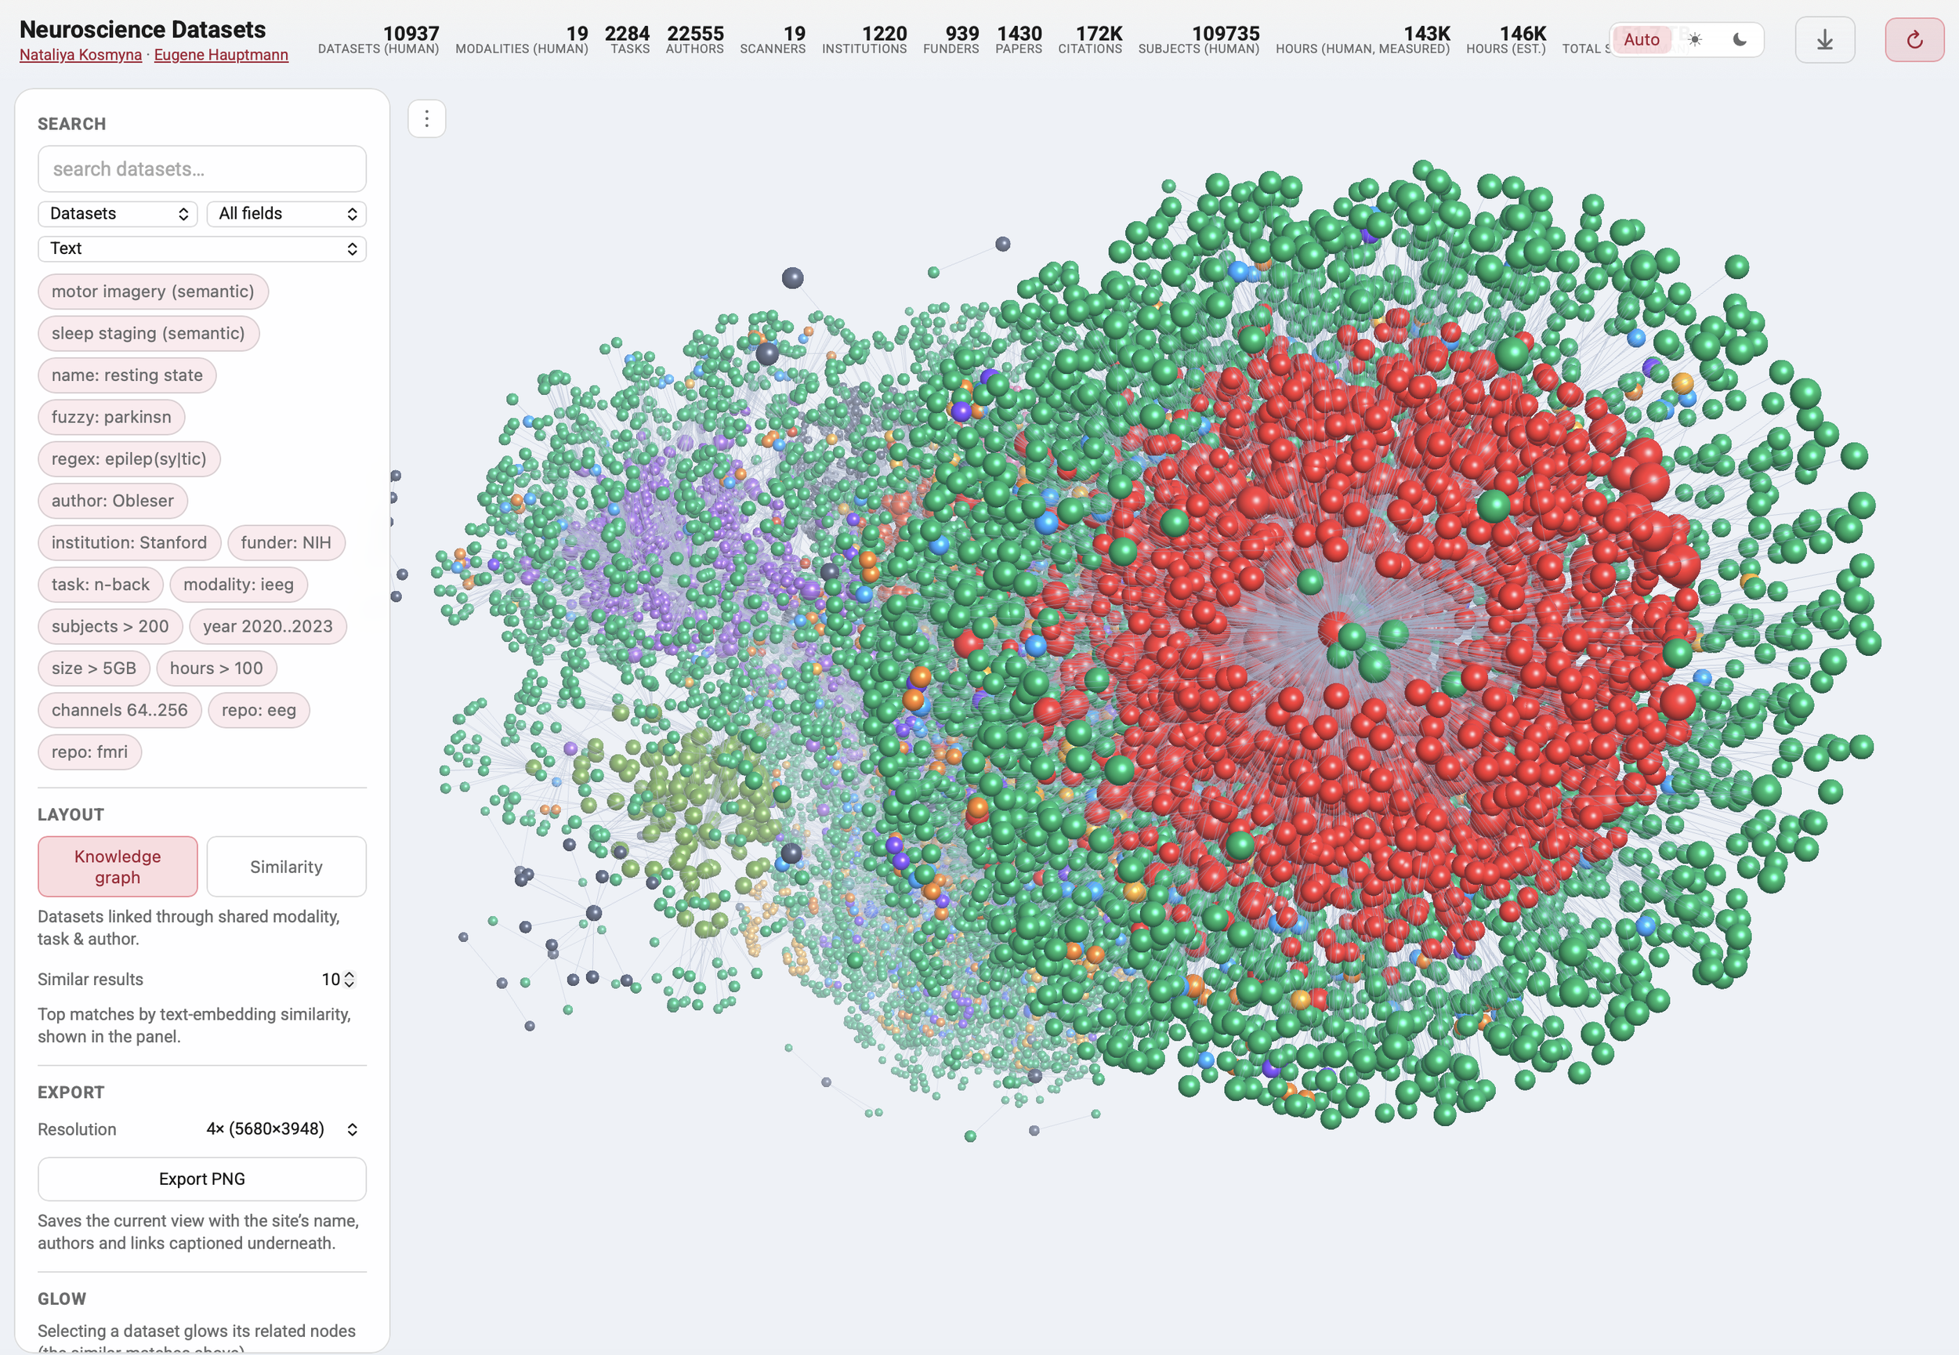Apply the funder: NIH chip
1959x1355 pixels.
click(286, 542)
